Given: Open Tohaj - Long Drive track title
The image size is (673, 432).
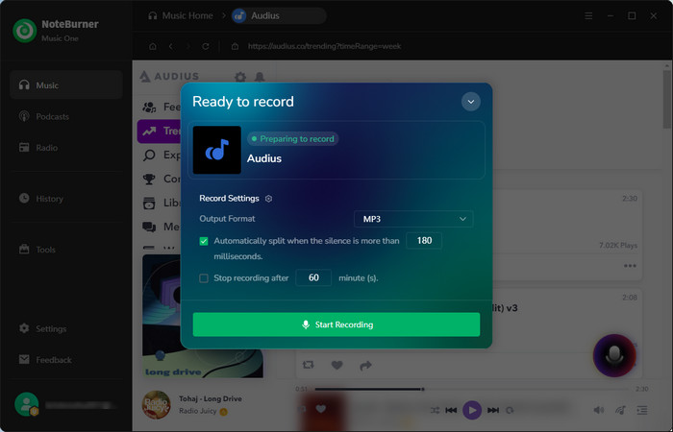Looking at the screenshot, I should [x=211, y=398].
